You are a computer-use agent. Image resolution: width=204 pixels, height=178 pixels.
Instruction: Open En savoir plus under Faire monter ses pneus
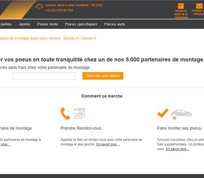pyautogui.click(x=177, y=149)
